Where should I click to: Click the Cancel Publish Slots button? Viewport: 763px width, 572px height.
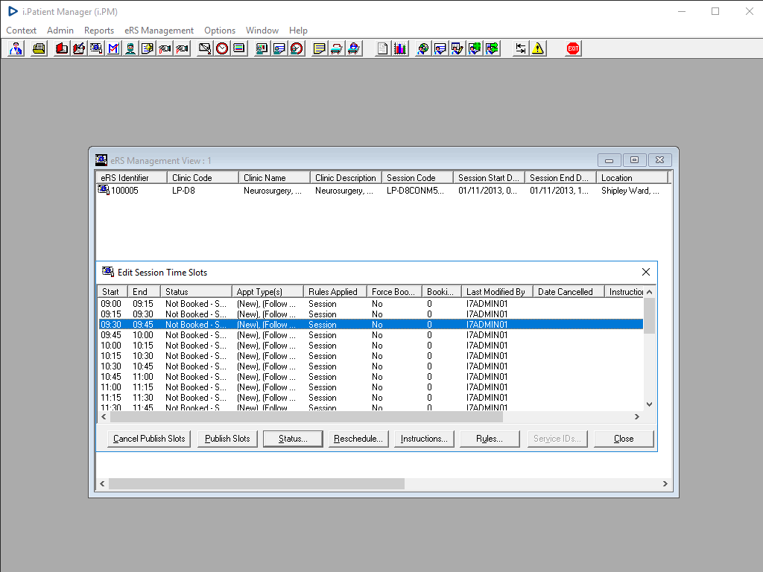coord(149,439)
